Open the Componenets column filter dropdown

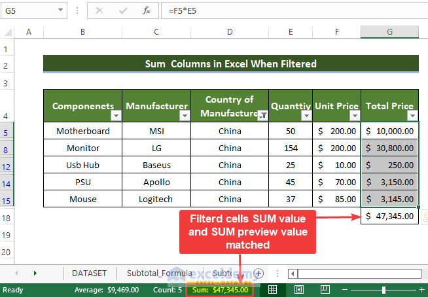(116, 116)
